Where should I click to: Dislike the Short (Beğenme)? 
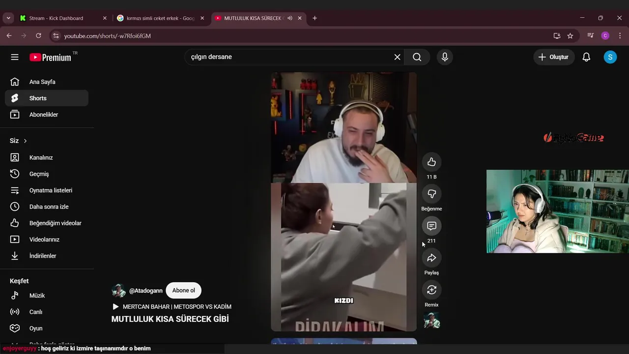[431, 194]
